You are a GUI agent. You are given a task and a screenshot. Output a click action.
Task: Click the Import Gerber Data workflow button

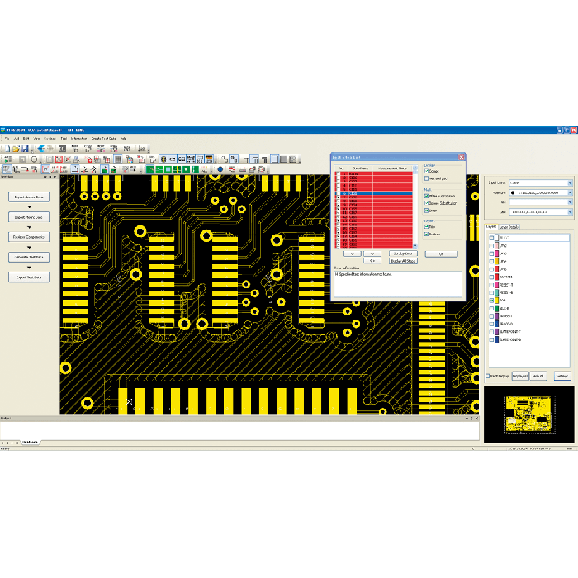[x=29, y=197]
